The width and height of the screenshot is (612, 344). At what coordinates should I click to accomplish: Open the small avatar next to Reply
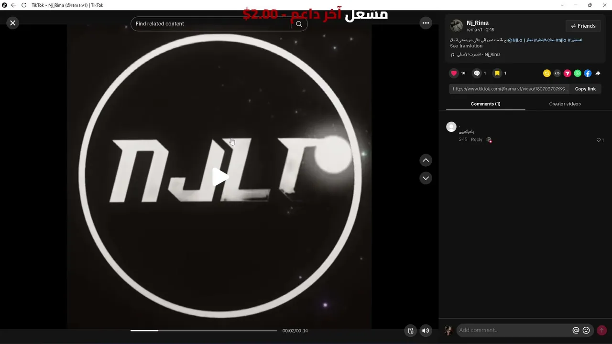(x=489, y=140)
